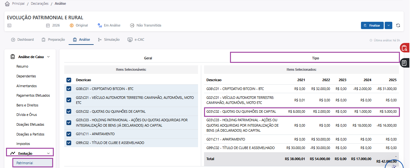The width and height of the screenshot is (410, 168).
Task: Uncheck QUOTAS OU QUINHÕES DE CAPITAL checkbox
Action: click(69, 111)
